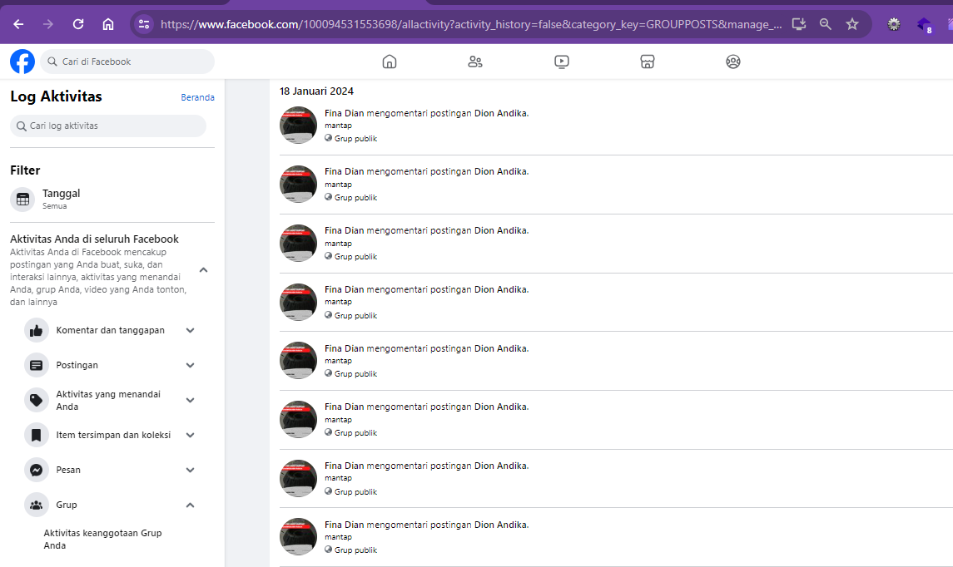The height and width of the screenshot is (567, 953).
Task: Collapse Aktivitas Anda di seluruh Facebook section
Action: click(204, 270)
